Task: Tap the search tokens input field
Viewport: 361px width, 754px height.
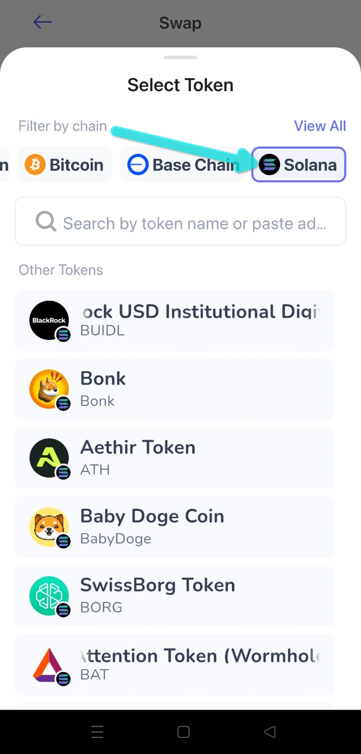Action: coord(180,221)
